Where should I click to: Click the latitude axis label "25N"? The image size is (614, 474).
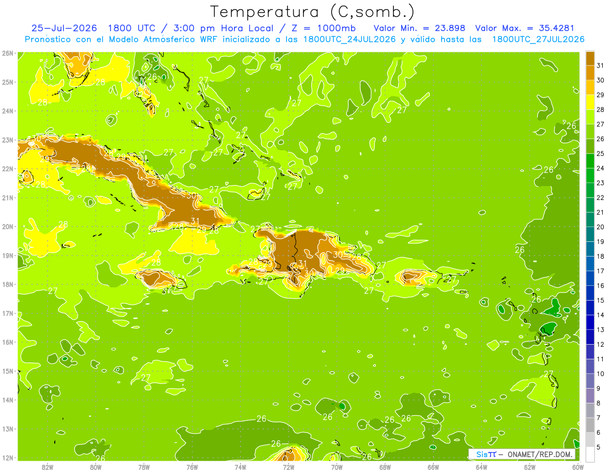tap(7, 82)
